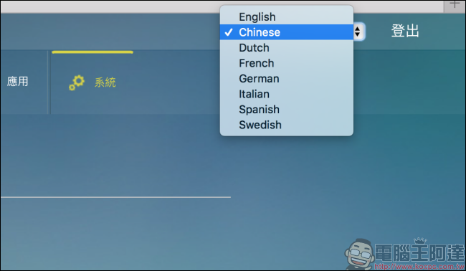Click the language selector stepper arrows
This screenshot has width=466, height=271.
(358, 32)
